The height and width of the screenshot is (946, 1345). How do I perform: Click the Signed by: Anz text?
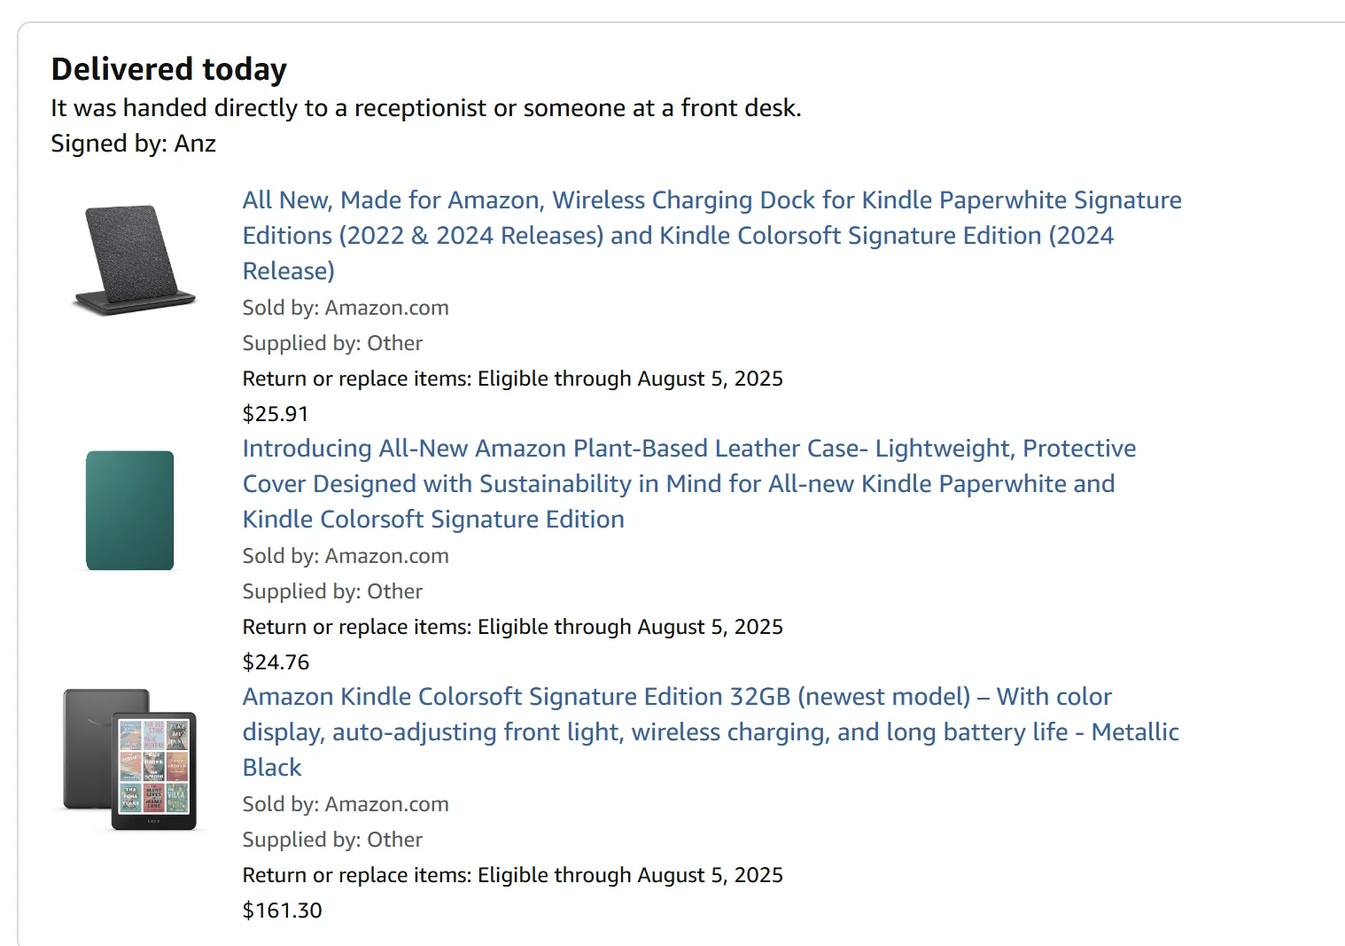click(x=133, y=144)
